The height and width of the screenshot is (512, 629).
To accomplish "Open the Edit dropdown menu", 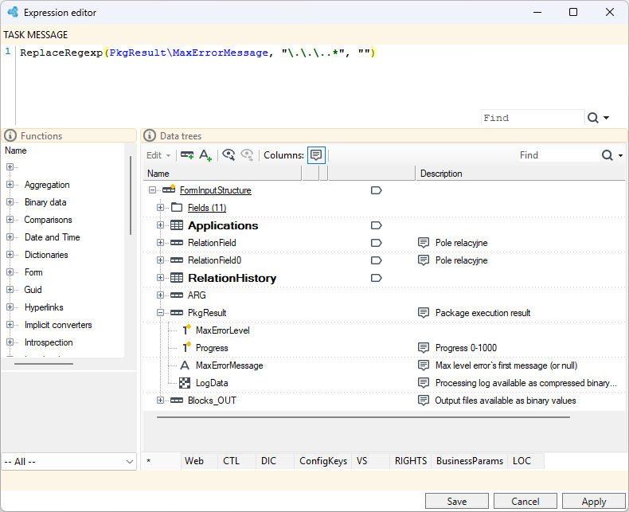I will [x=158, y=155].
